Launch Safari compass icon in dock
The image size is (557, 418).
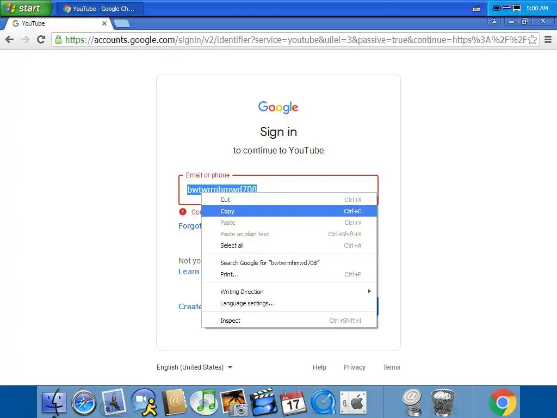[x=84, y=402]
